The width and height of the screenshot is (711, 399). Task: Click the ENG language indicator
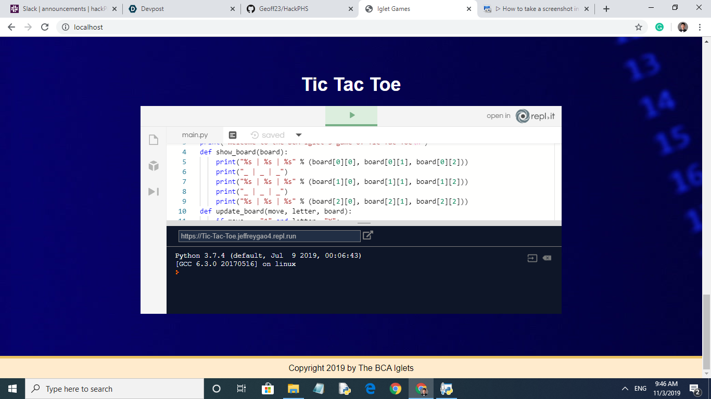point(641,389)
